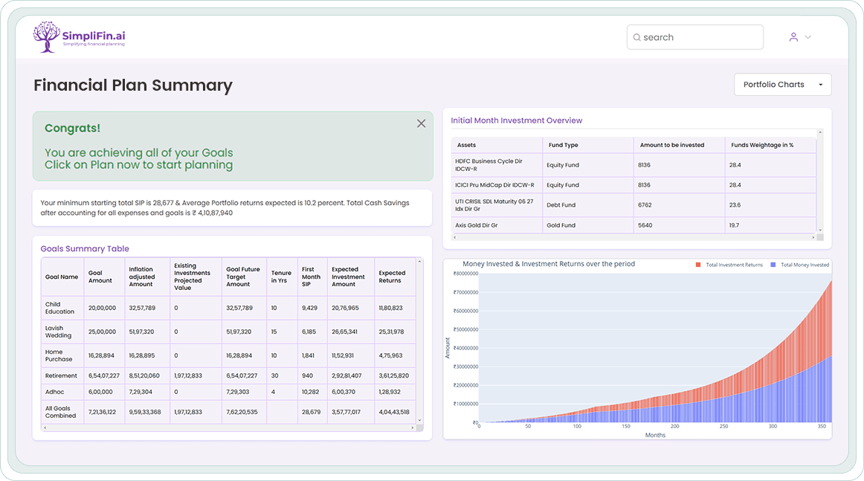Screen dimensions: 864x481
Task: Click the stacked area chart plot
Action: coord(655,348)
